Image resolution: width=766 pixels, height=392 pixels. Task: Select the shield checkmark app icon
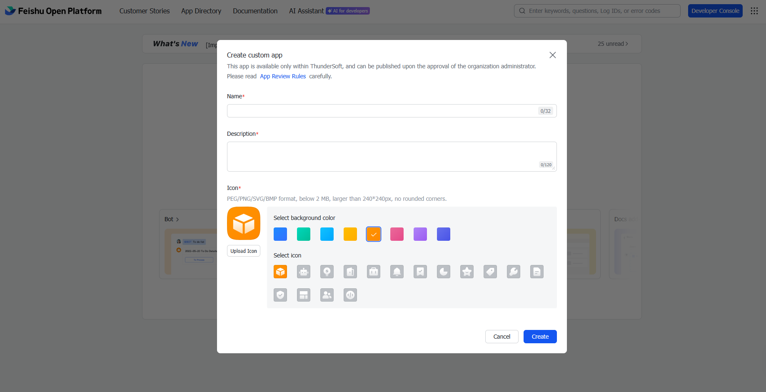point(280,295)
